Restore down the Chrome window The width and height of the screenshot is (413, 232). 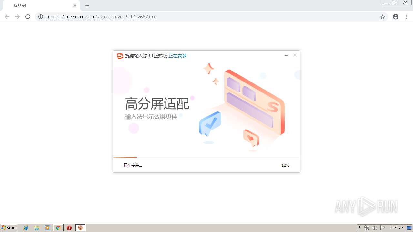coord(394,3)
